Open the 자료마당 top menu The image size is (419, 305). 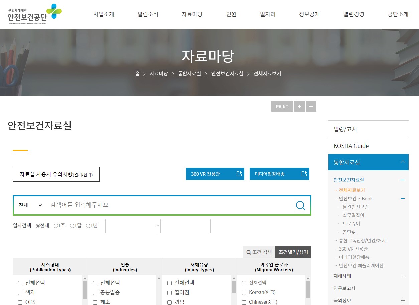(x=192, y=14)
